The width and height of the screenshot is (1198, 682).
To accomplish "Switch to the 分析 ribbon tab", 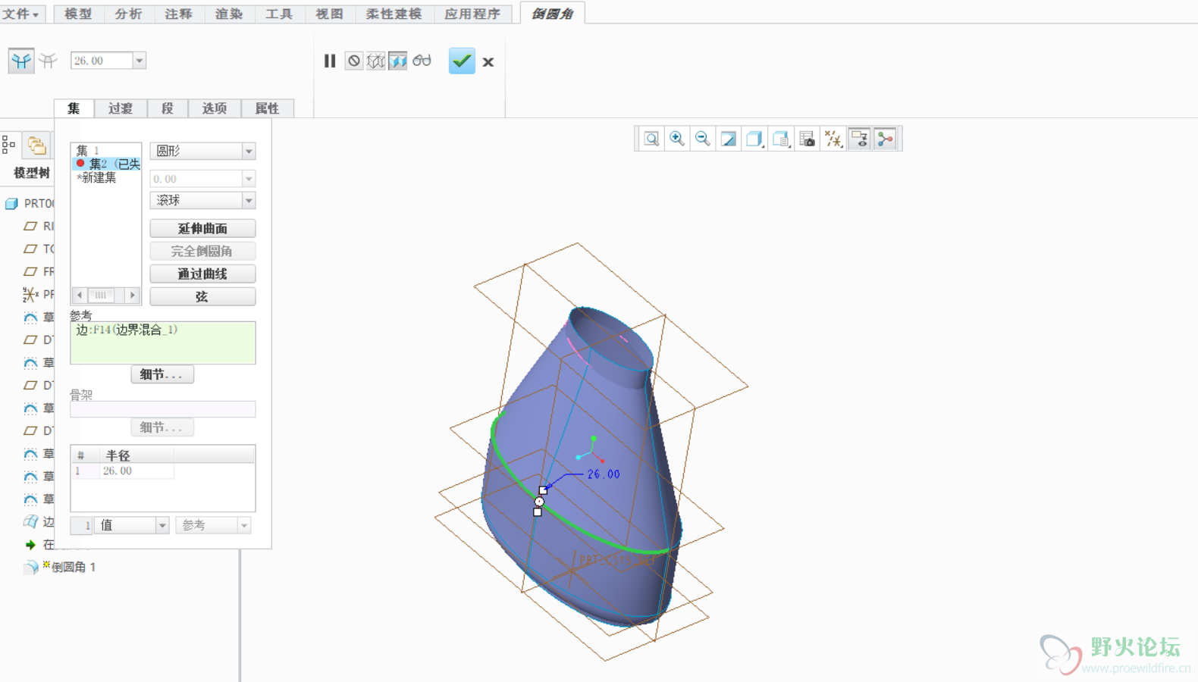I will pyautogui.click(x=128, y=14).
